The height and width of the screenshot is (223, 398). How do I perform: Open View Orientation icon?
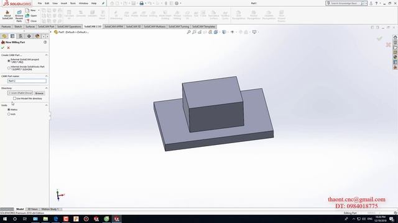216,32
